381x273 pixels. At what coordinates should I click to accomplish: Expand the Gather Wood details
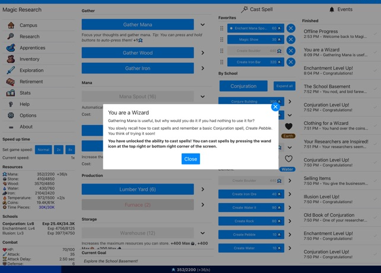click(202, 53)
